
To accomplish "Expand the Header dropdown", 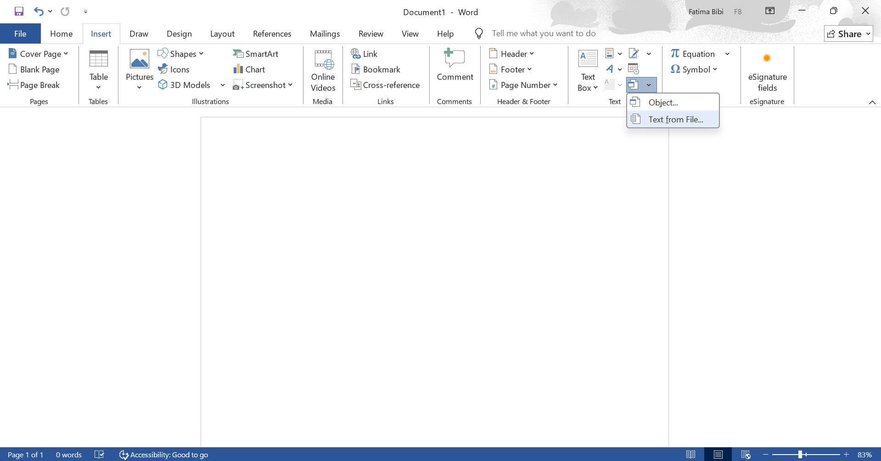I will click(x=511, y=54).
